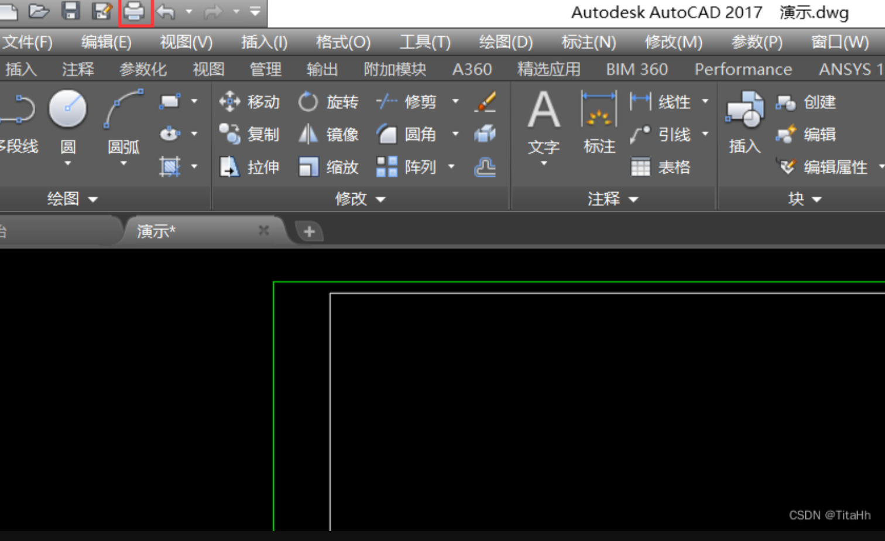Activate the 修剪 (Trim) tool
885x541 pixels.
click(x=406, y=102)
